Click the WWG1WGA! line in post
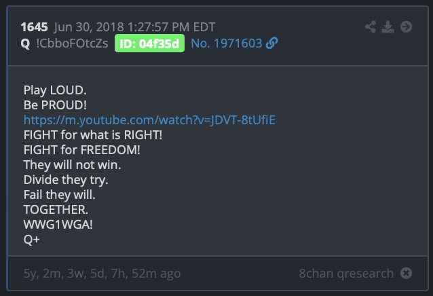433x296 pixels. (58, 225)
